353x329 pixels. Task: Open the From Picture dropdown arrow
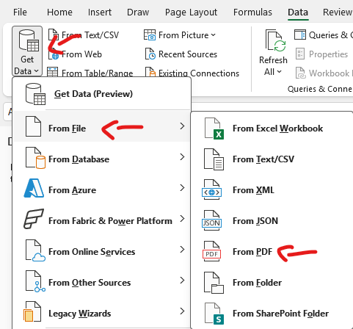click(x=213, y=35)
